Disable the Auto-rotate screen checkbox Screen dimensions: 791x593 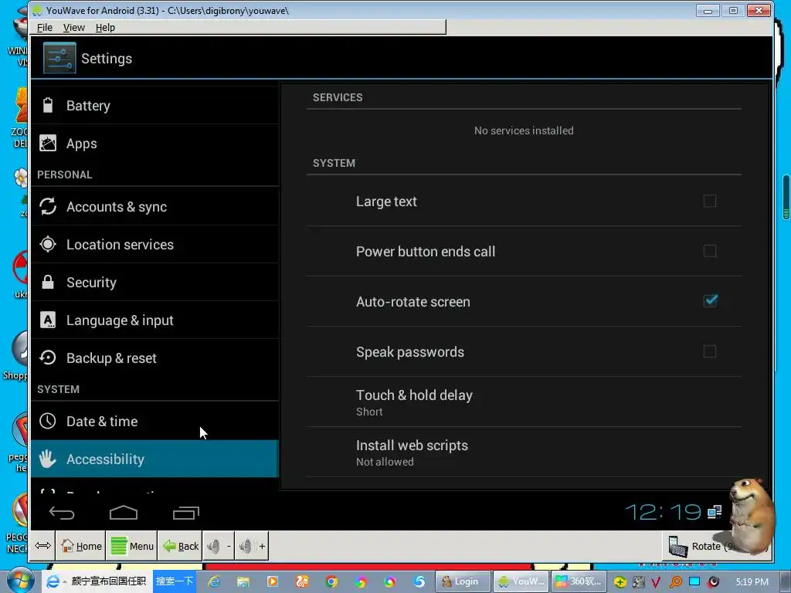[710, 301]
